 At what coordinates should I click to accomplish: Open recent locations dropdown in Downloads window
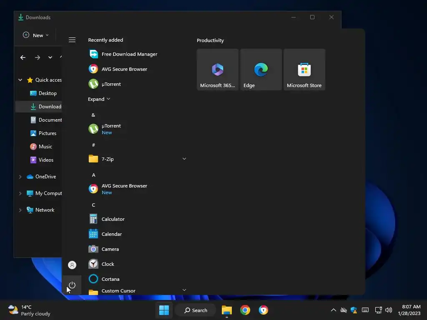coord(50,57)
